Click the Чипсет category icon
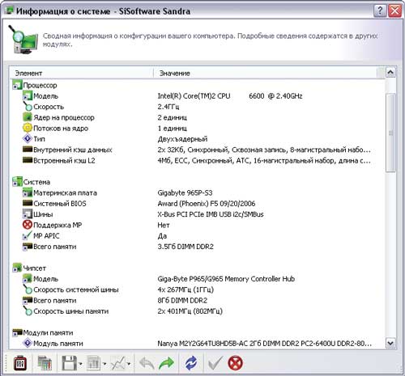The image size is (405, 376). (x=17, y=268)
